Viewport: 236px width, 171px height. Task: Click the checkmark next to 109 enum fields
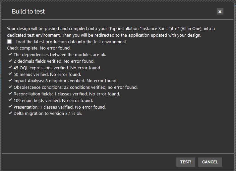coord(10,100)
